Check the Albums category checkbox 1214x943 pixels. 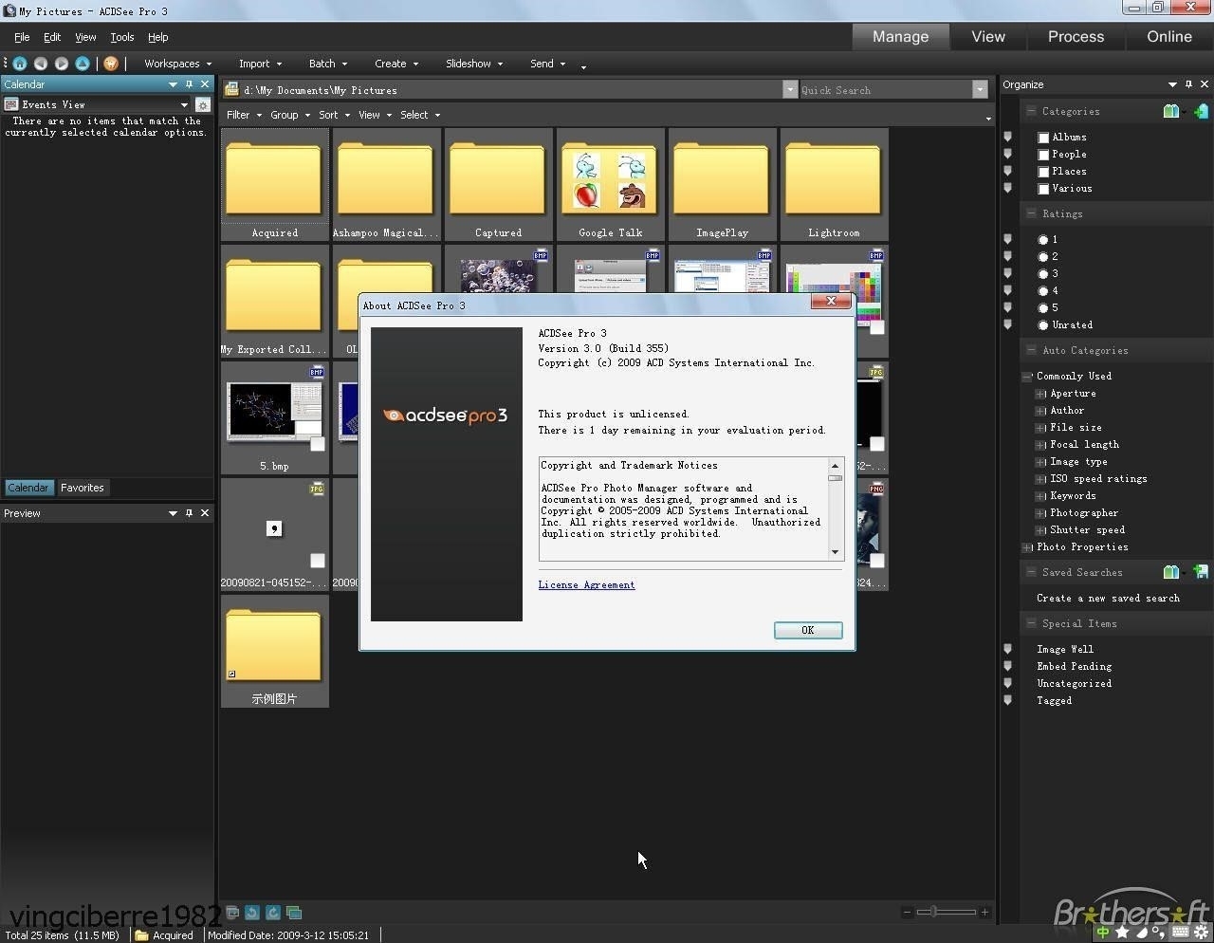pos(1043,138)
